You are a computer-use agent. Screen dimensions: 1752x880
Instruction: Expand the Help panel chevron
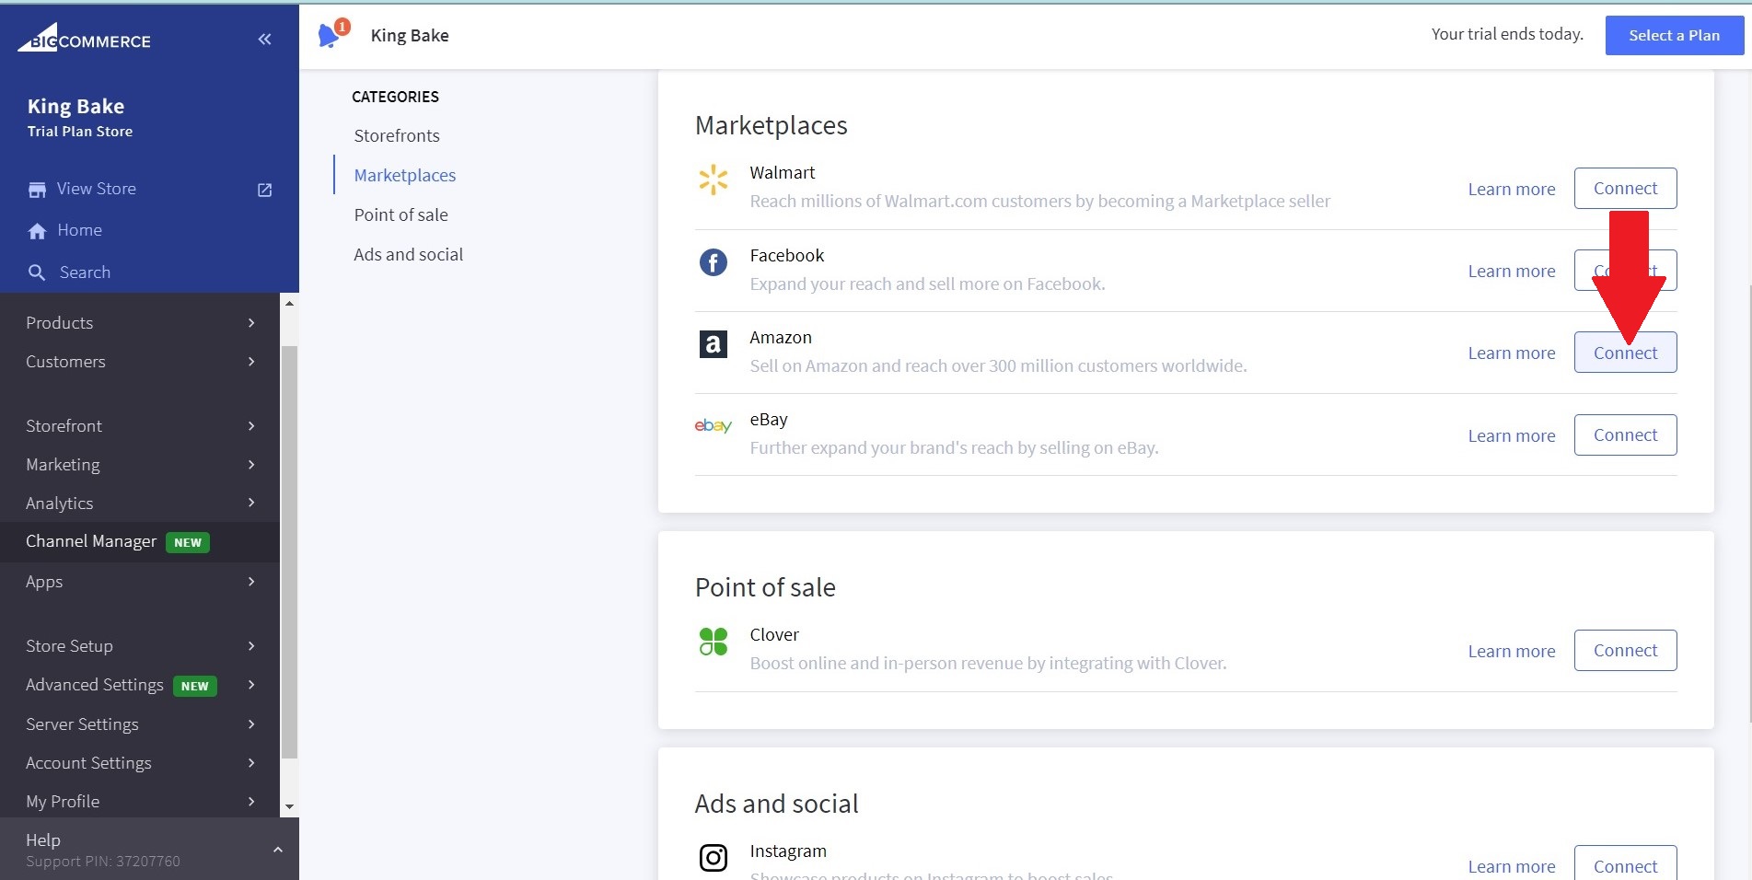point(277,850)
